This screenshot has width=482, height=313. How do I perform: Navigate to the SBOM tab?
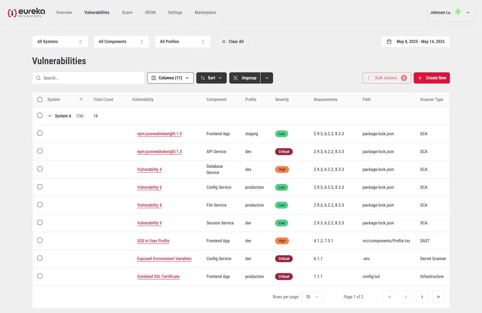[x=150, y=12]
